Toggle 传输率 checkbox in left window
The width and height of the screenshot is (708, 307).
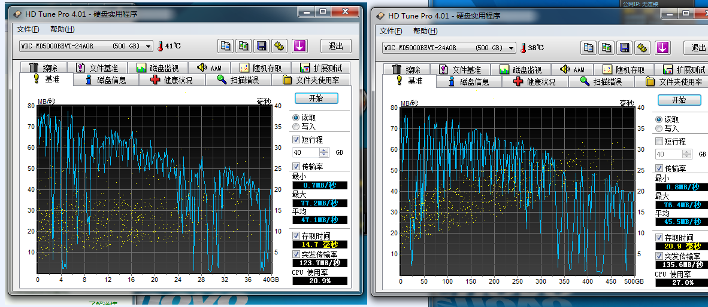click(x=296, y=167)
